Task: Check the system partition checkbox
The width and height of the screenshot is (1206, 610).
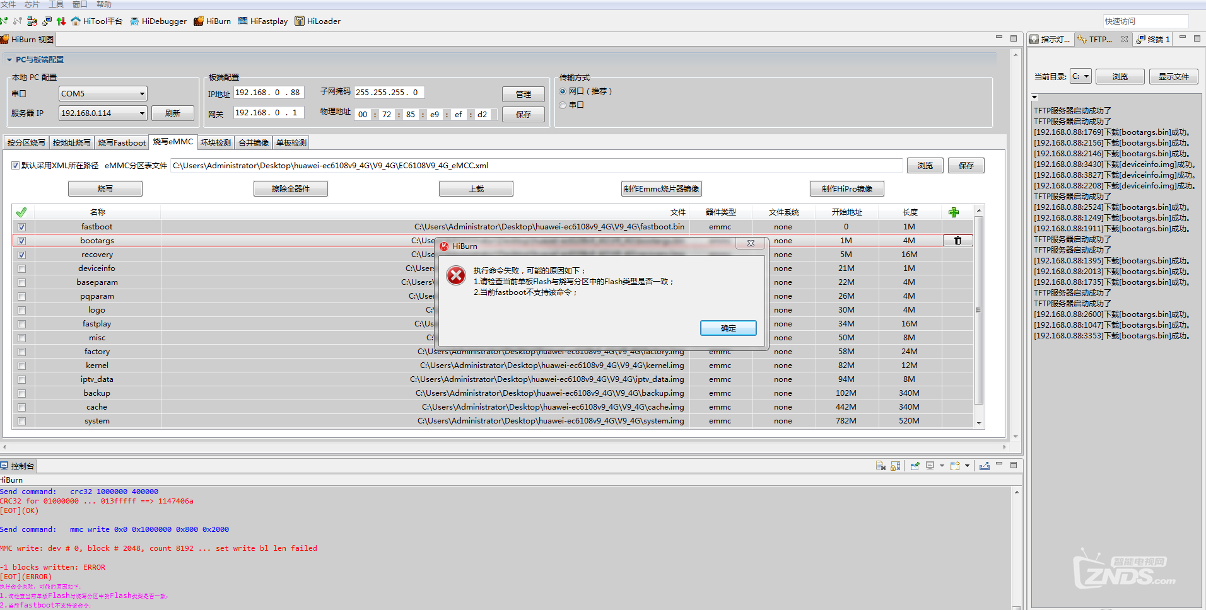Action: click(x=22, y=421)
